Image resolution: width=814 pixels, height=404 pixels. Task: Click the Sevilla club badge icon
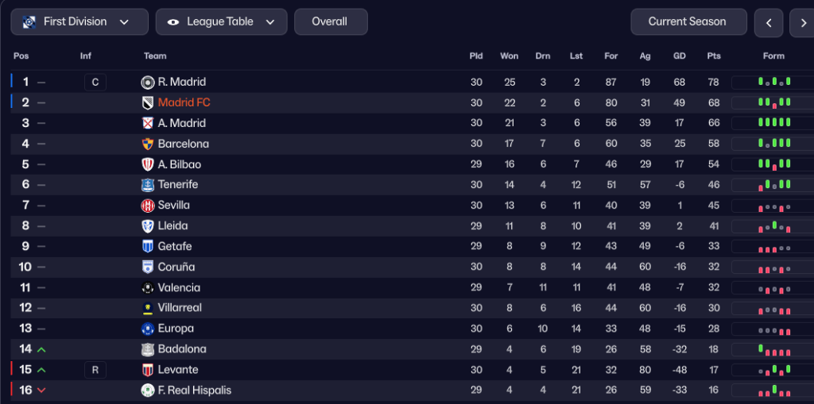tap(147, 206)
